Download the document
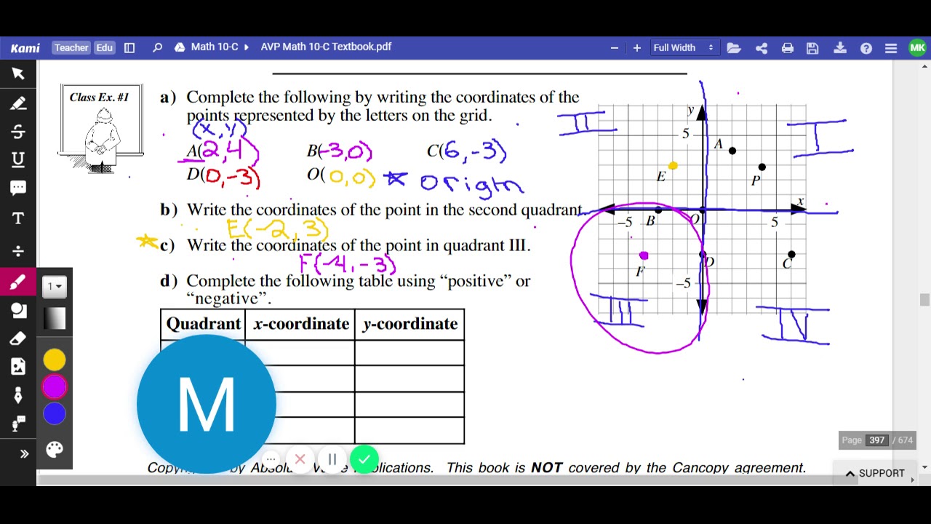The width and height of the screenshot is (931, 524). tap(840, 48)
